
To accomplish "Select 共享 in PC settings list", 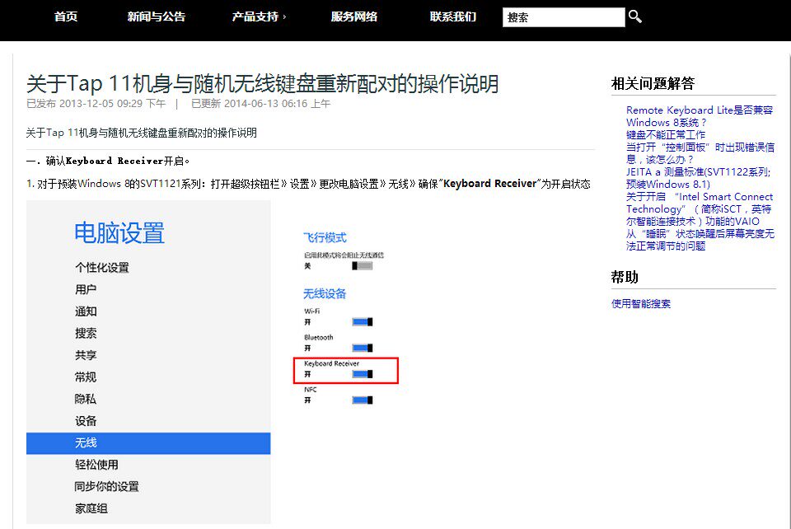I will (x=85, y=355).
